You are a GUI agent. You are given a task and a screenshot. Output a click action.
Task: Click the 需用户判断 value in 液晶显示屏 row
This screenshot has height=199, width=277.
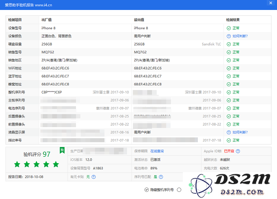142,132
